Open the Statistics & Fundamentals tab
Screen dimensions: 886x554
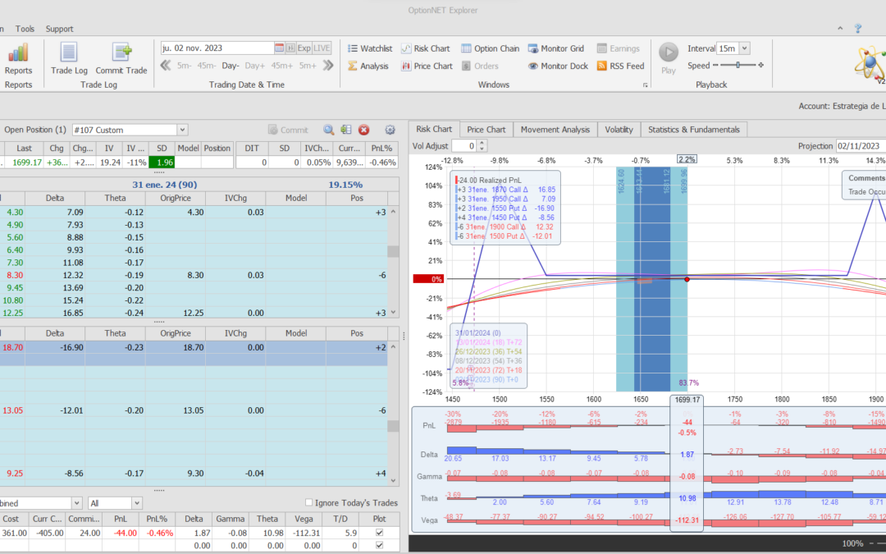pos(692,129)
